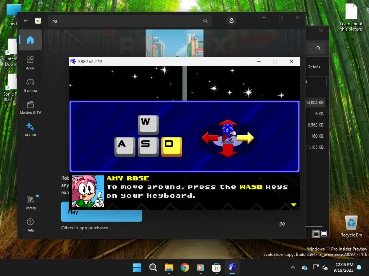Click Details in File Explorer window

pyautogui.click(x=314, y=67)
